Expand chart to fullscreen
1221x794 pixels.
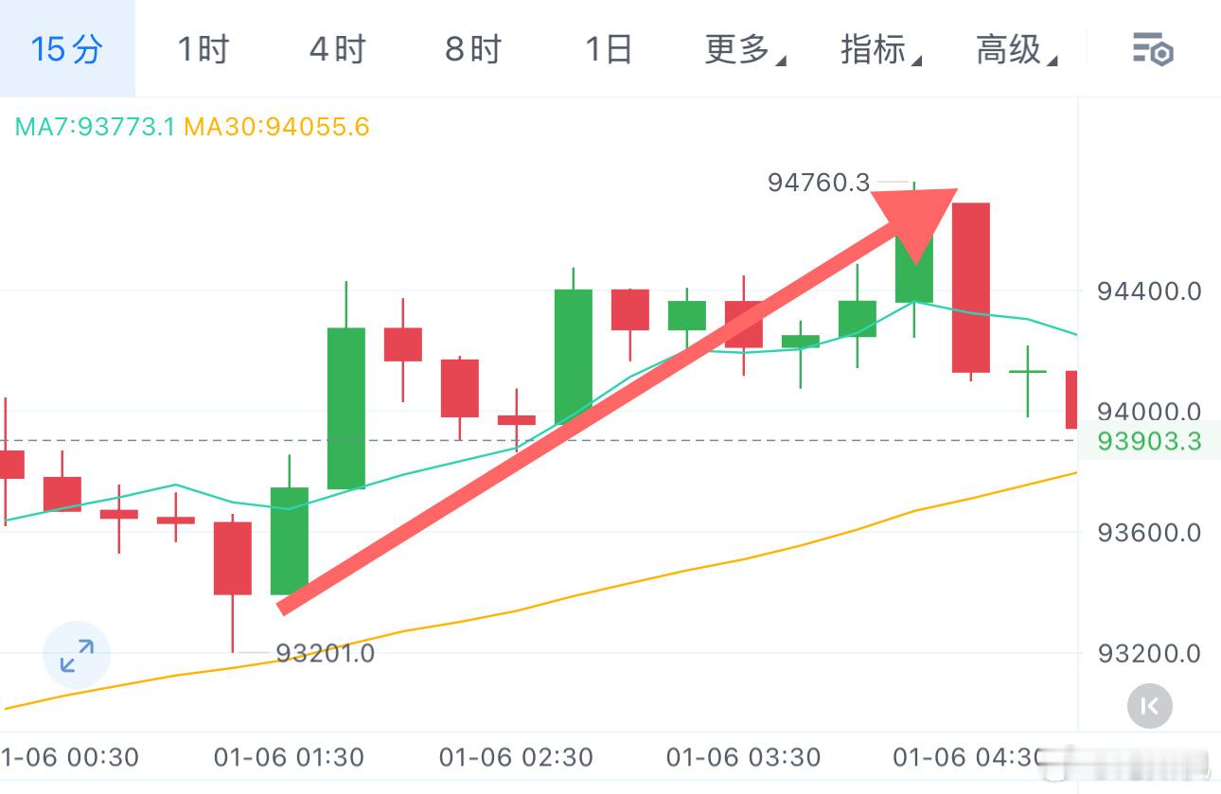[77, 655]
